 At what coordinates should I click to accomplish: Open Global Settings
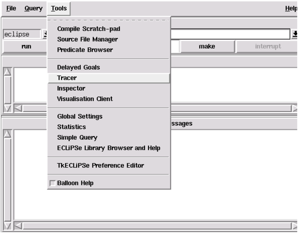pos(79,116)
